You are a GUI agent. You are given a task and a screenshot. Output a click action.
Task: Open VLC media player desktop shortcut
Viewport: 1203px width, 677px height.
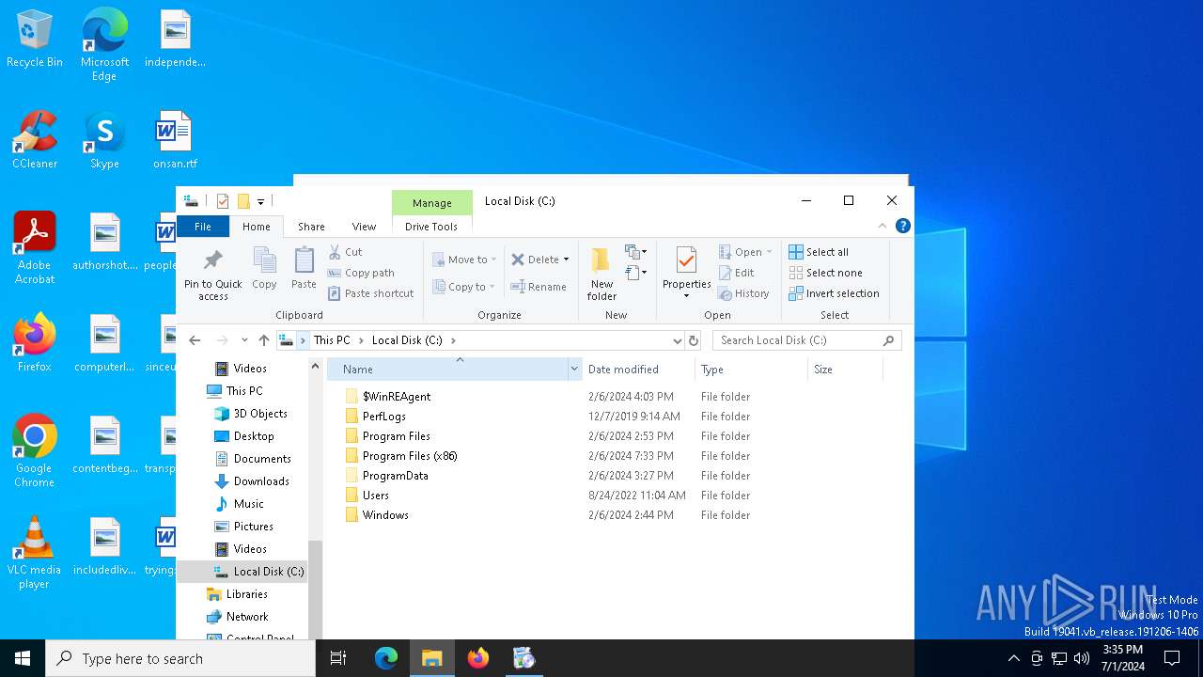[34, 553]
